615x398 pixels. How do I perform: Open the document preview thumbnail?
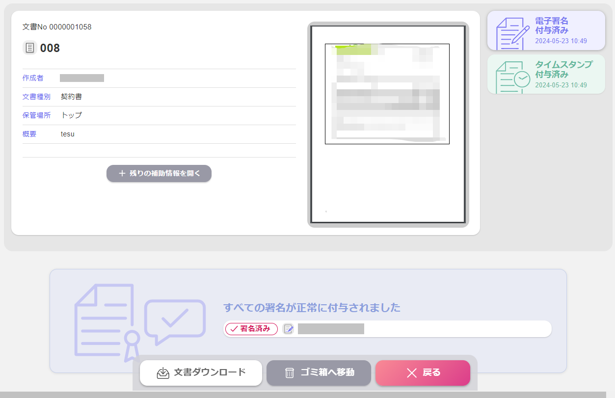click(x=388, y=125)
